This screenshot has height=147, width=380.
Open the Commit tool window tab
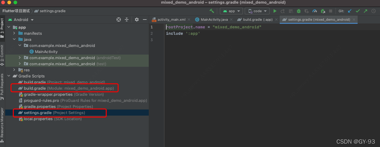tap(2, 55)
